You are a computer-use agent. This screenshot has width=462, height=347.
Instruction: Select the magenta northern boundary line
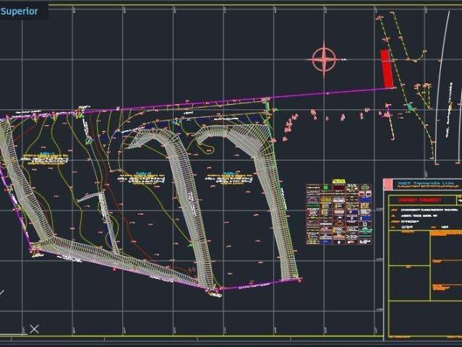217,100
